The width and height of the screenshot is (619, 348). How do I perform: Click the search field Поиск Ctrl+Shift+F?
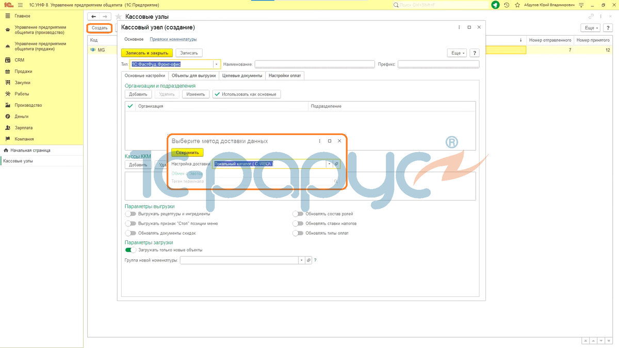(440, 5)
